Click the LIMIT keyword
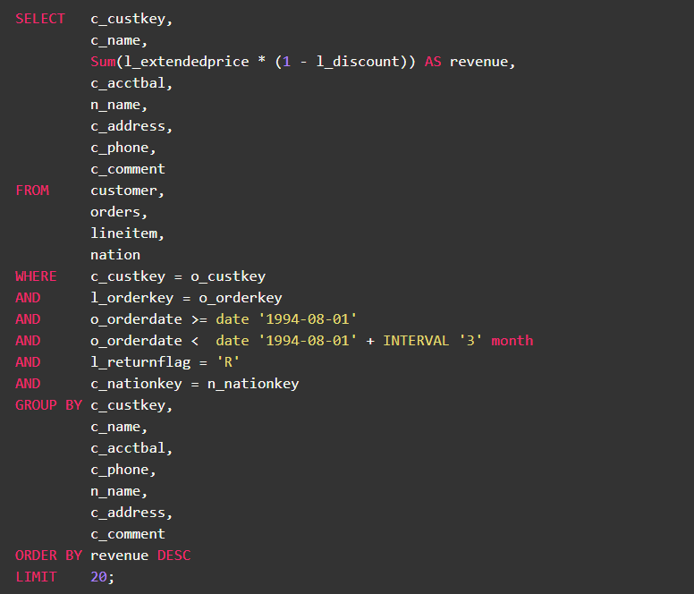 pyautogui.click(x=37, y=577)
